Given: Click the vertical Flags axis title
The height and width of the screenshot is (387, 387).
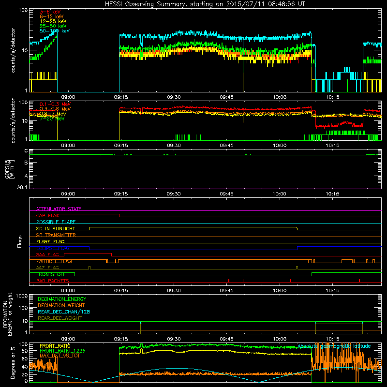Looking at the screenshot, I should tap(20, 241).
